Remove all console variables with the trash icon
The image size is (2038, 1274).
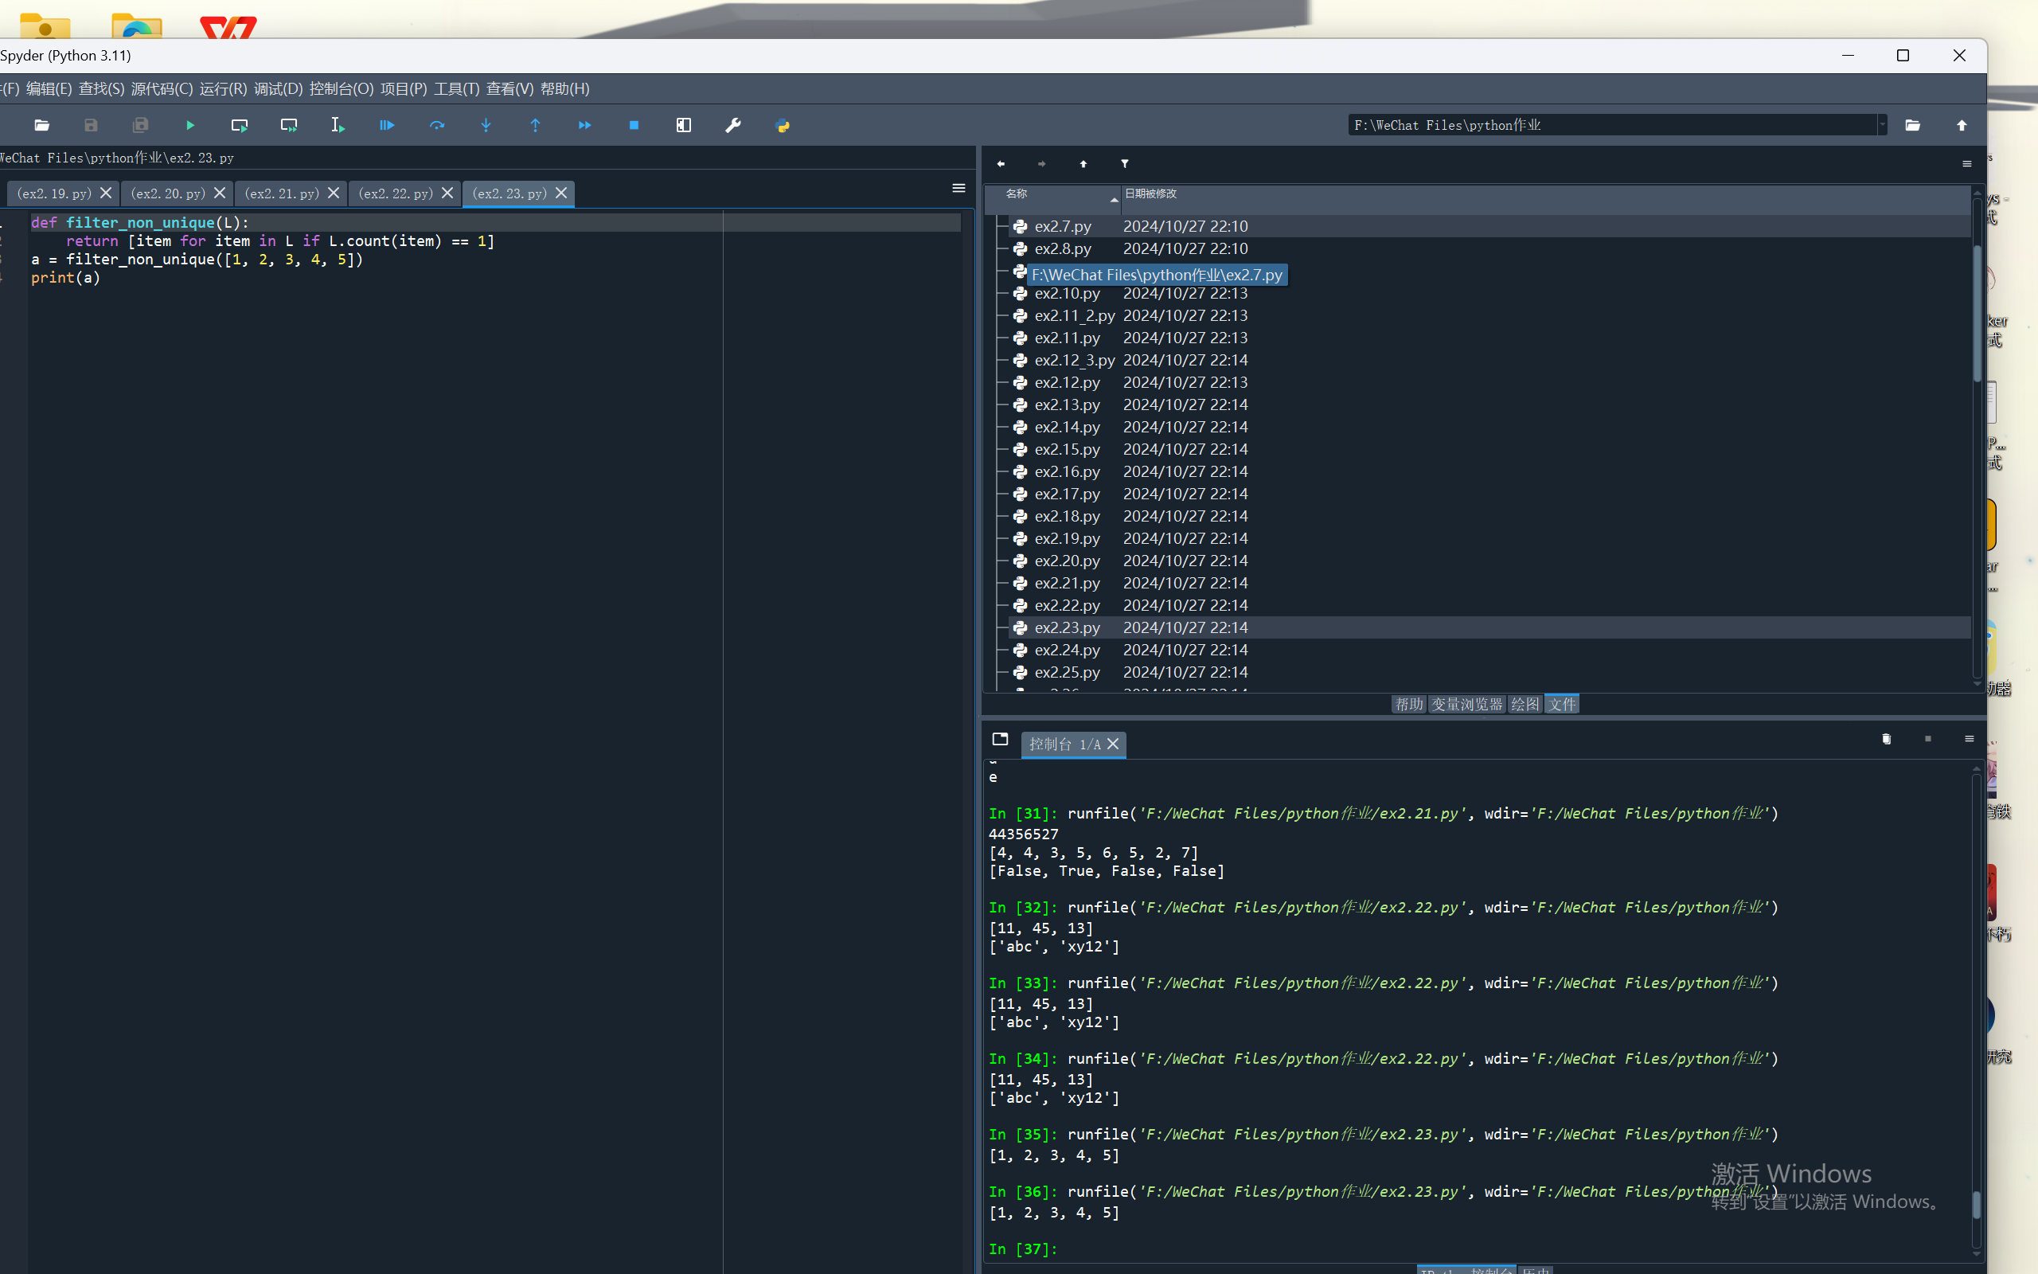(x=1887, y=739)
